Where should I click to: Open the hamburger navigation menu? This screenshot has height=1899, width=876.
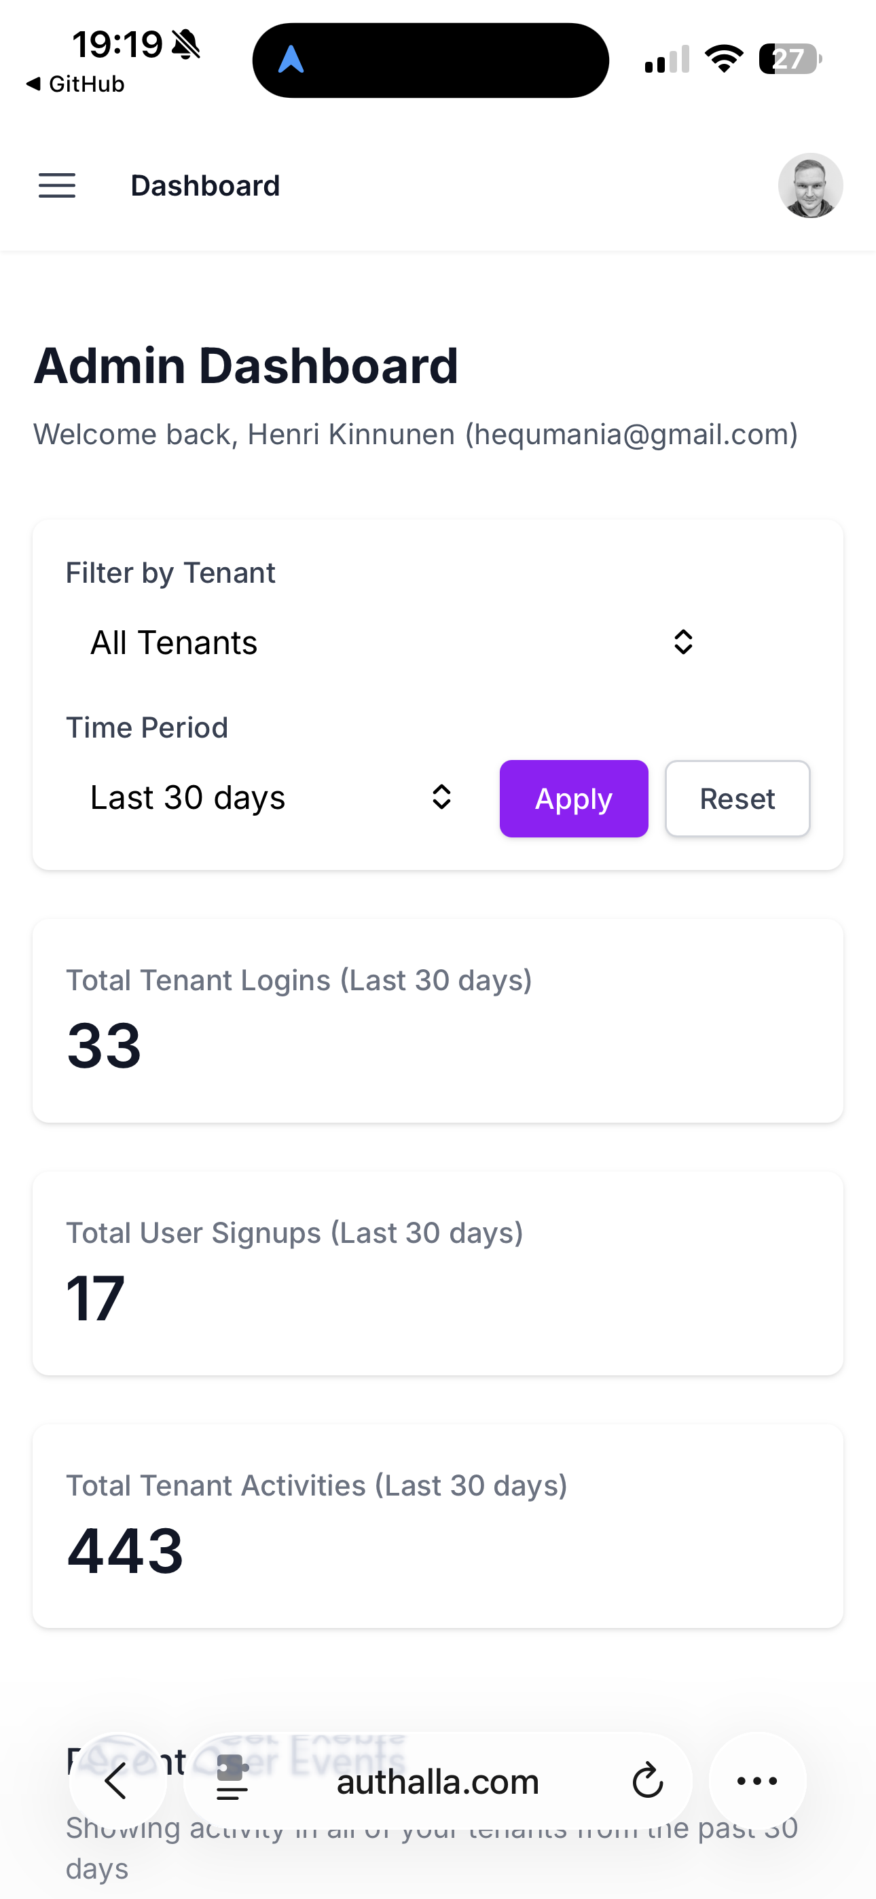[57, 186]
